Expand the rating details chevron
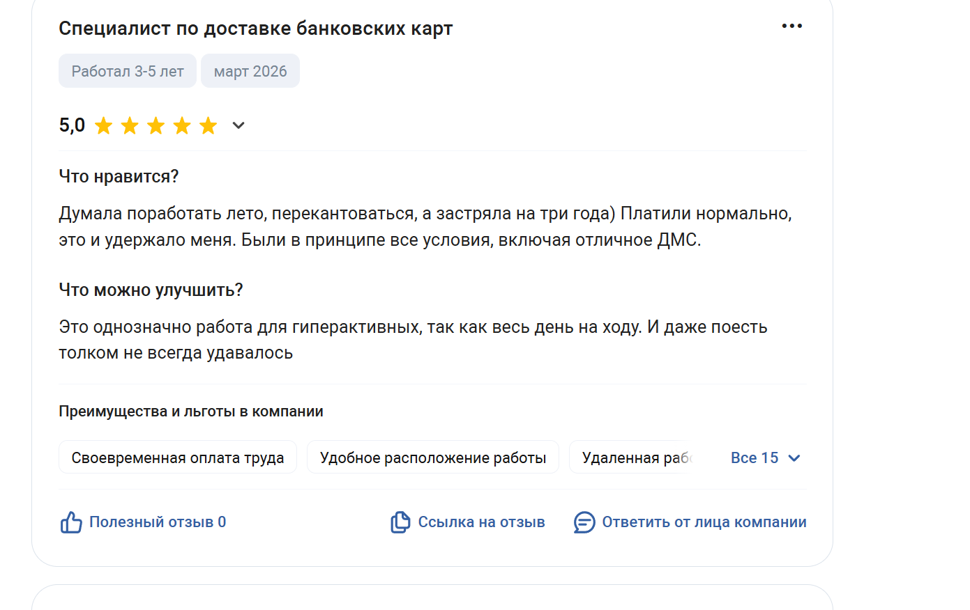970x610 pixels. pyautogui.click(x=238, y=126)
